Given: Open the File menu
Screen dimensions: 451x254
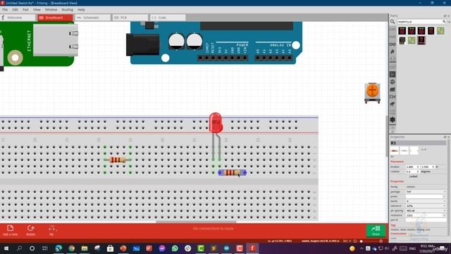Looking at the screenshot, I should tap(5, 9).
